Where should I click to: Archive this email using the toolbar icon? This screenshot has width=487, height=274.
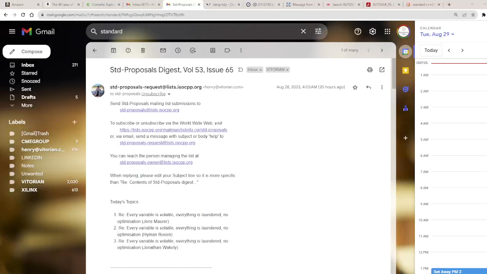113,50
